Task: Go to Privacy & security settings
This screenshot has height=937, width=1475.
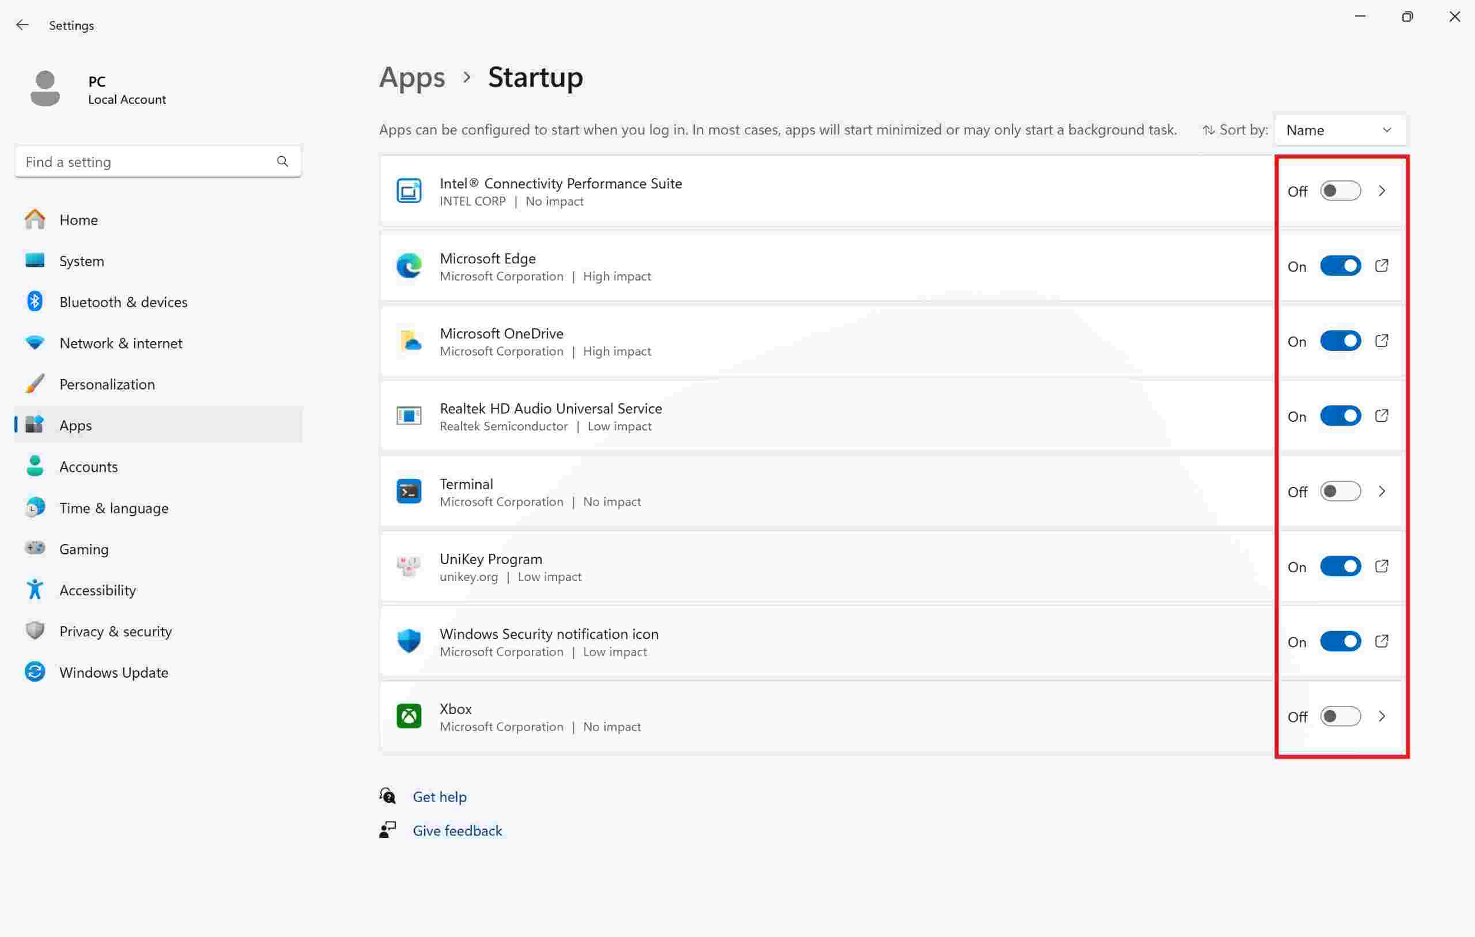Action: pyautogui.click(x=115, y=631)
